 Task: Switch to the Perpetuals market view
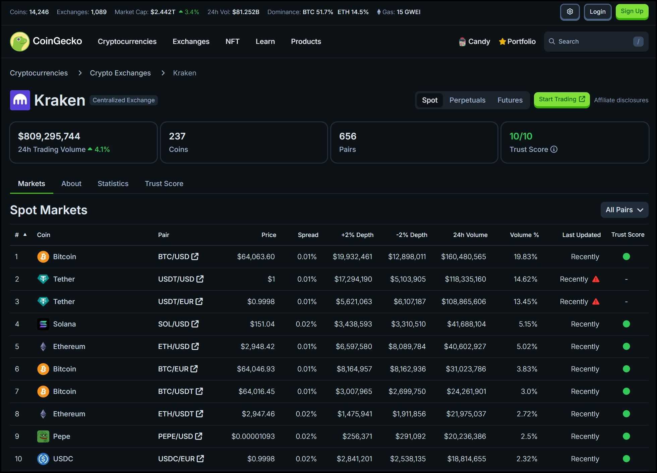click(467, 100)
